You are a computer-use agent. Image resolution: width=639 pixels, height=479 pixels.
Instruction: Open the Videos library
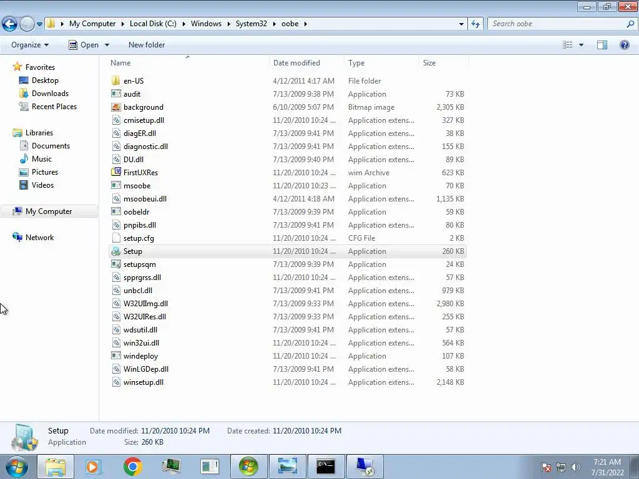pos(42,185)
